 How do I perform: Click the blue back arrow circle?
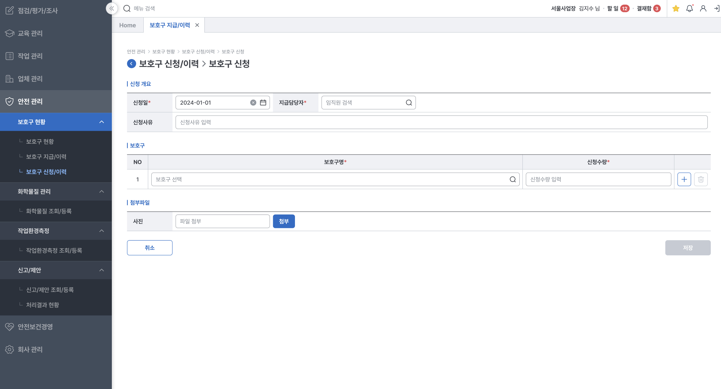tap(131, 64)
